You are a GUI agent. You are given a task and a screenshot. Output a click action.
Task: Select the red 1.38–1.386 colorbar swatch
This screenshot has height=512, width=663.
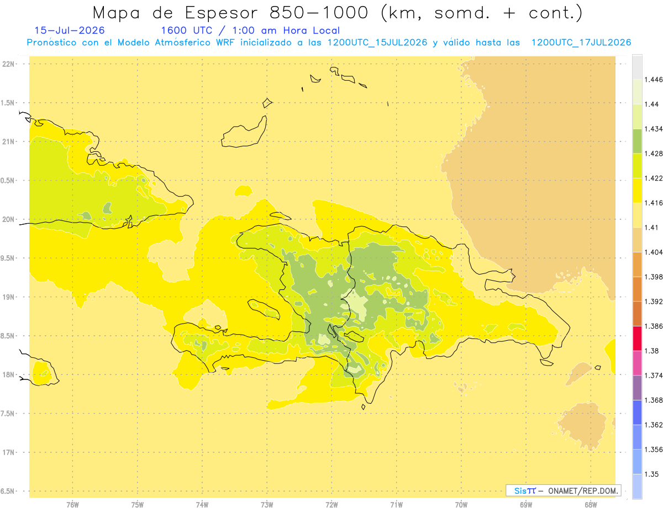coord(637,338)
